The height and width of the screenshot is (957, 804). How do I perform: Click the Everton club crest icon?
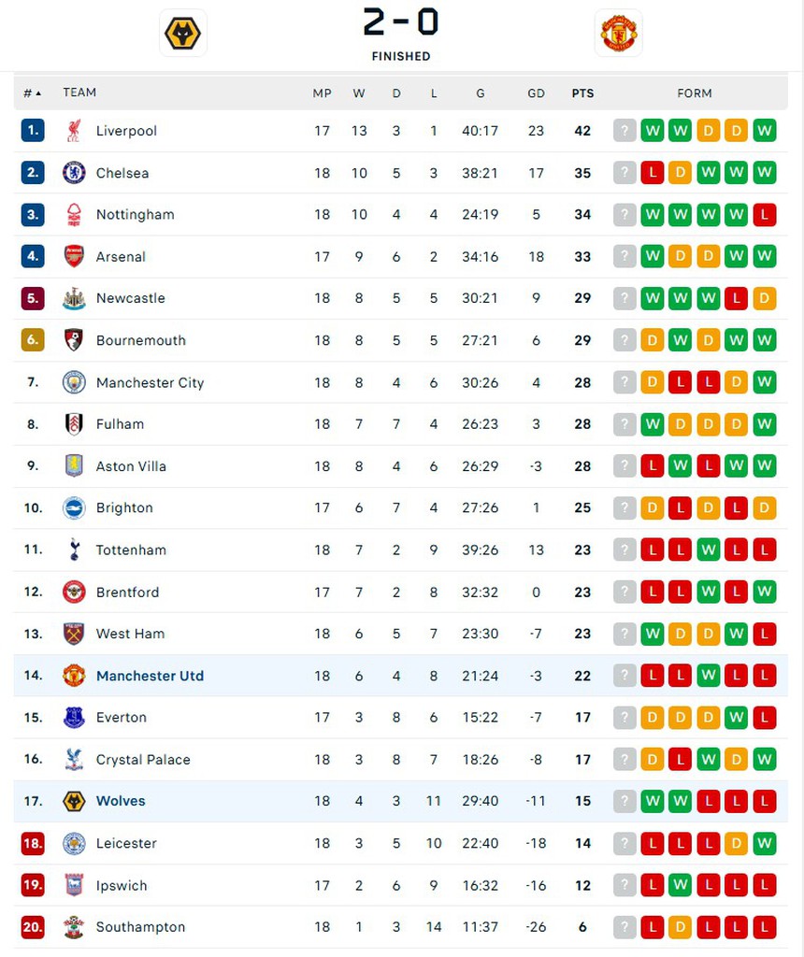pos(74,717)
